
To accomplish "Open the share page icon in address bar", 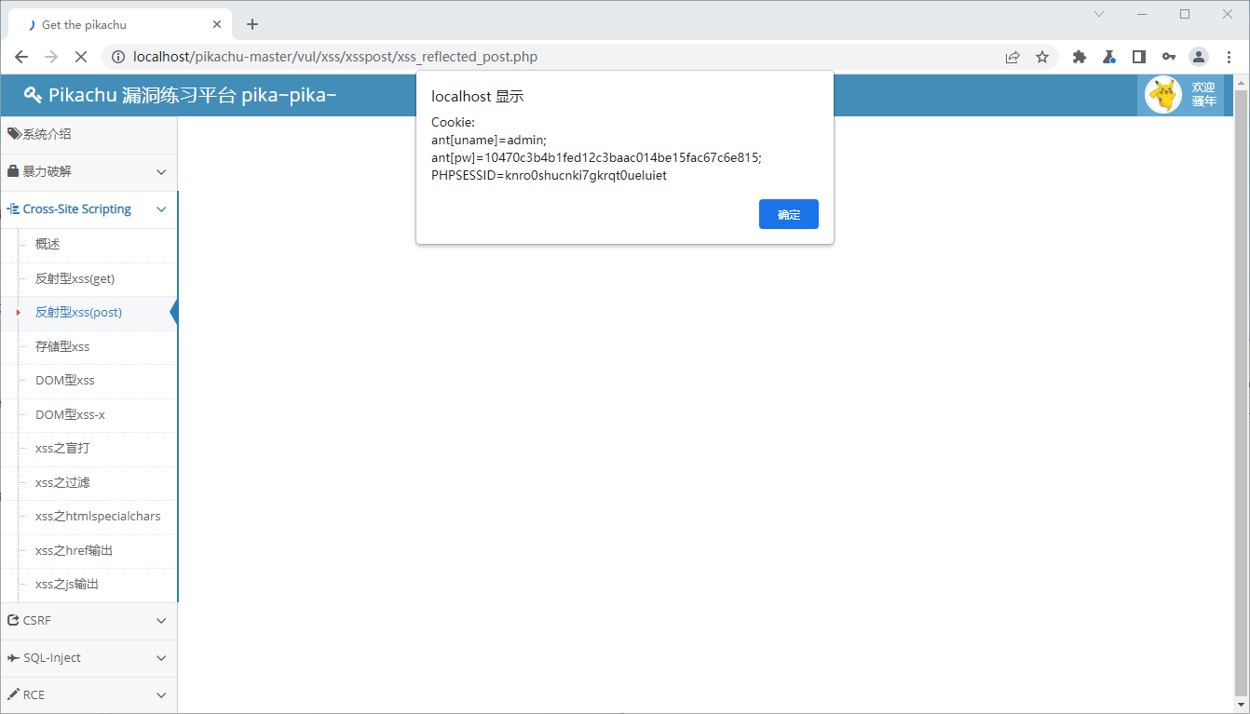I will click(1012, 57).
